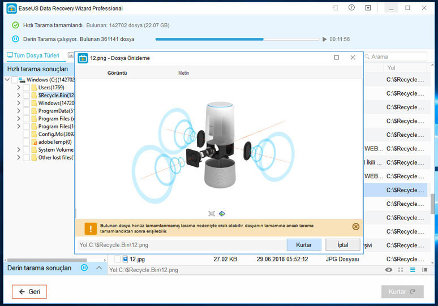Toggle preview pane eye icon
The height and width of the screenshot is (306, 438).
pos(389,270)
